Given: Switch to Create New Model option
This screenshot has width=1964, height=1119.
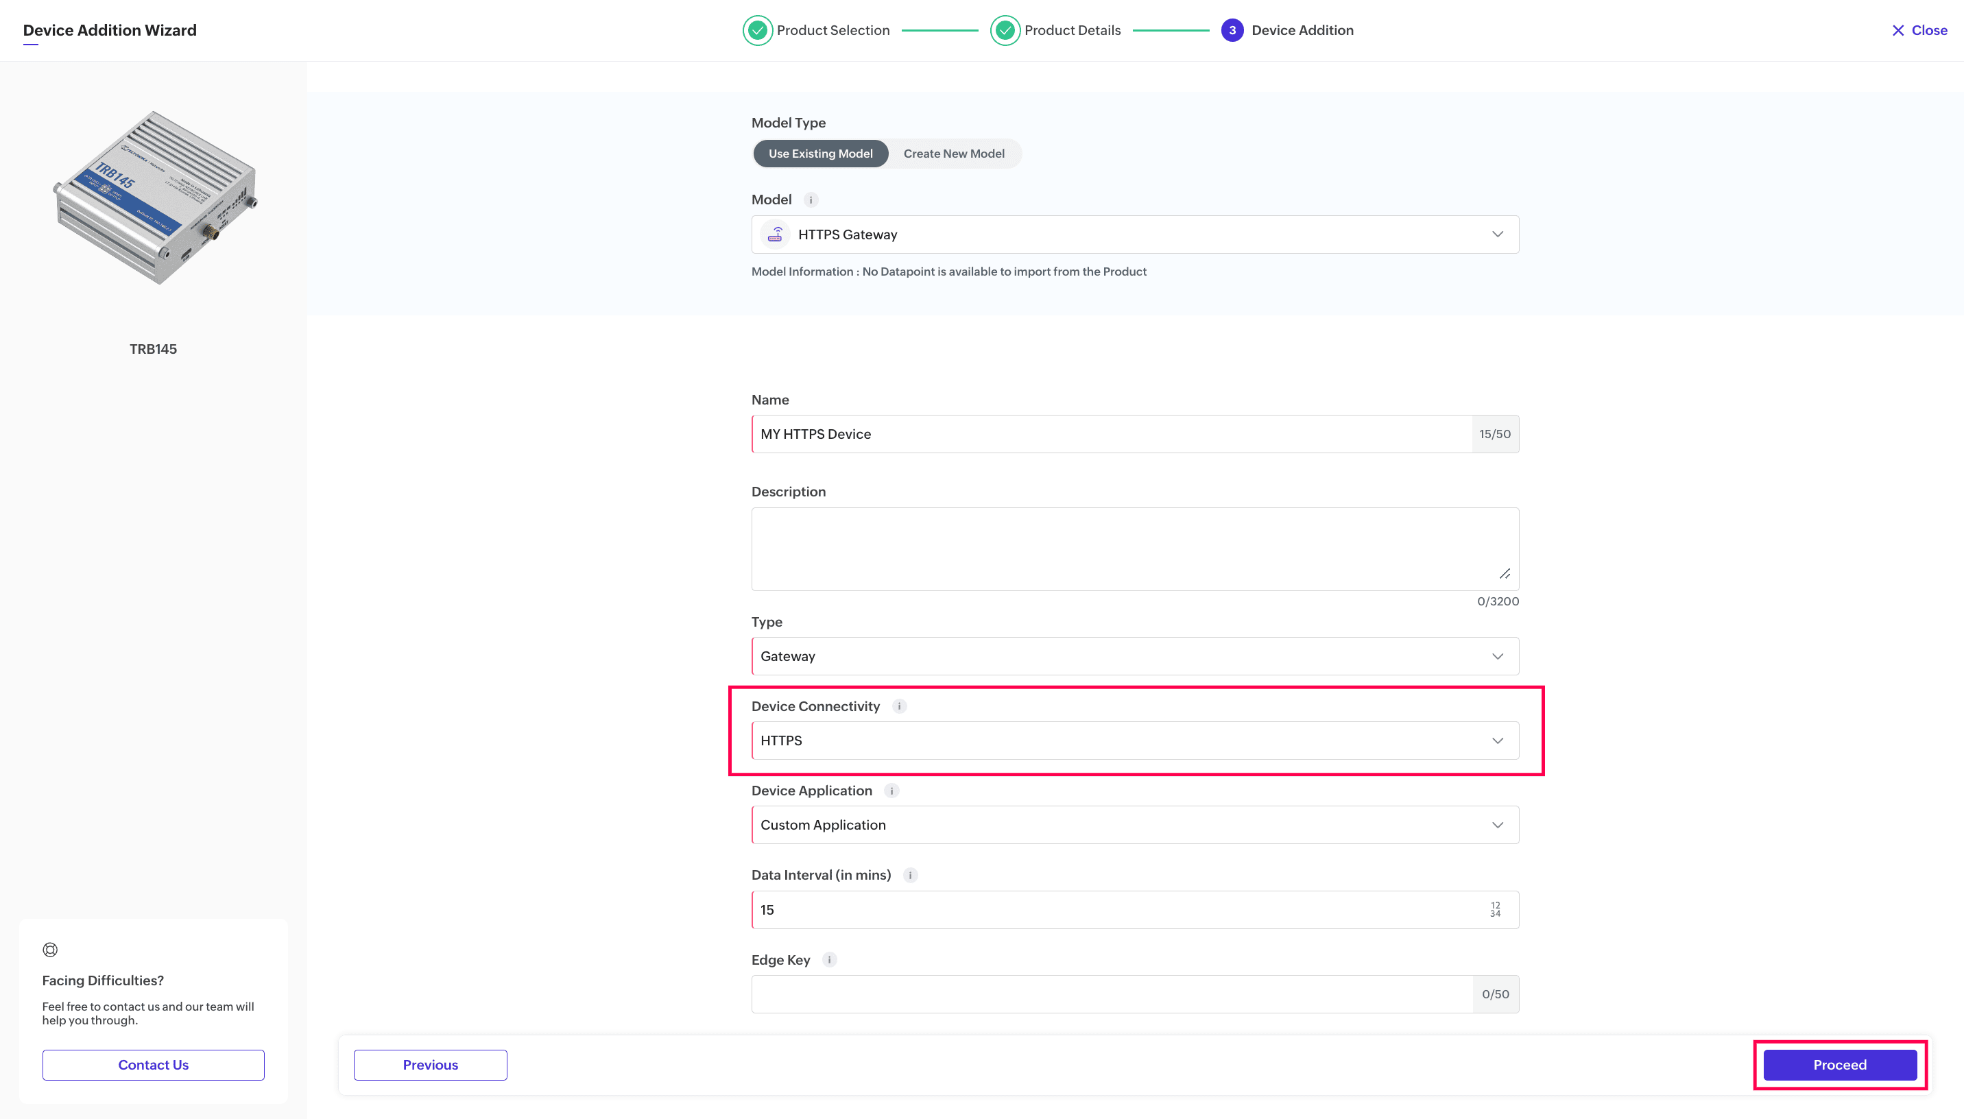Looking at the screenshot, I should (x=954, y=154).
